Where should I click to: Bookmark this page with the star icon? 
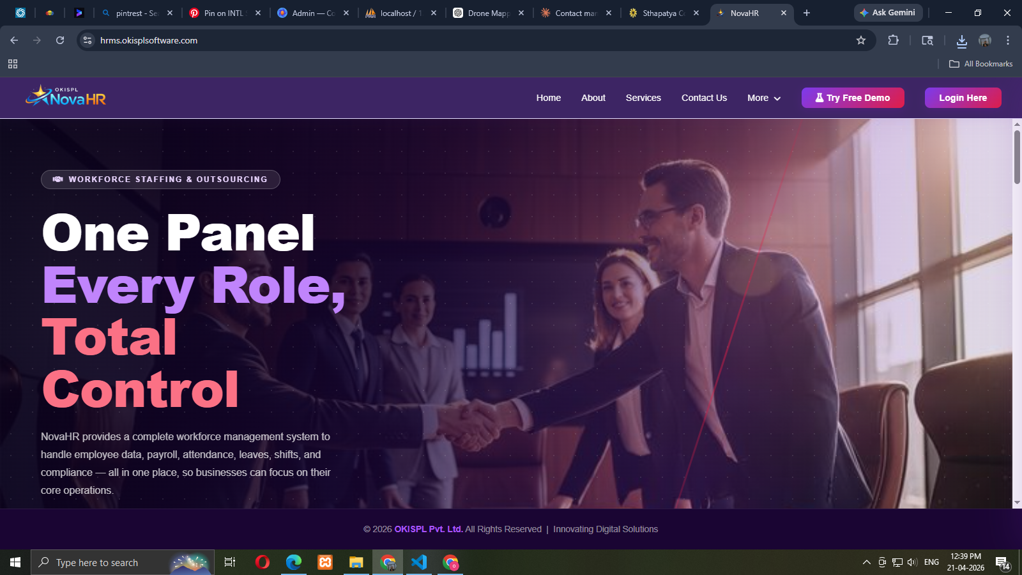point(861,40)
